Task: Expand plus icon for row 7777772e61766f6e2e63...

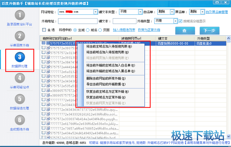Action: 48,123
